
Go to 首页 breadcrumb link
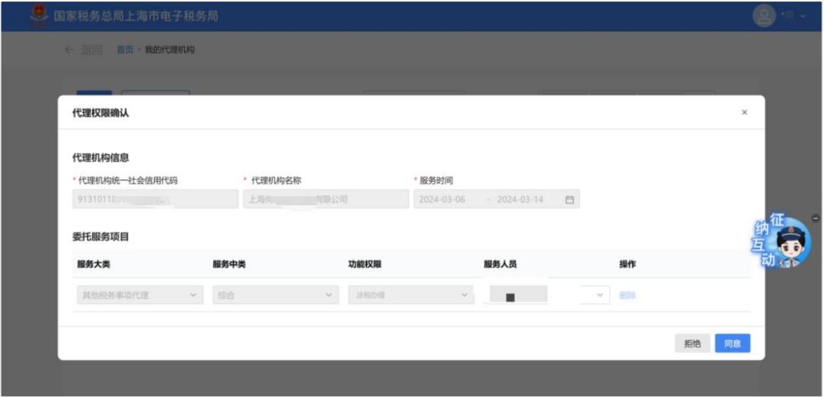(124, 50)
